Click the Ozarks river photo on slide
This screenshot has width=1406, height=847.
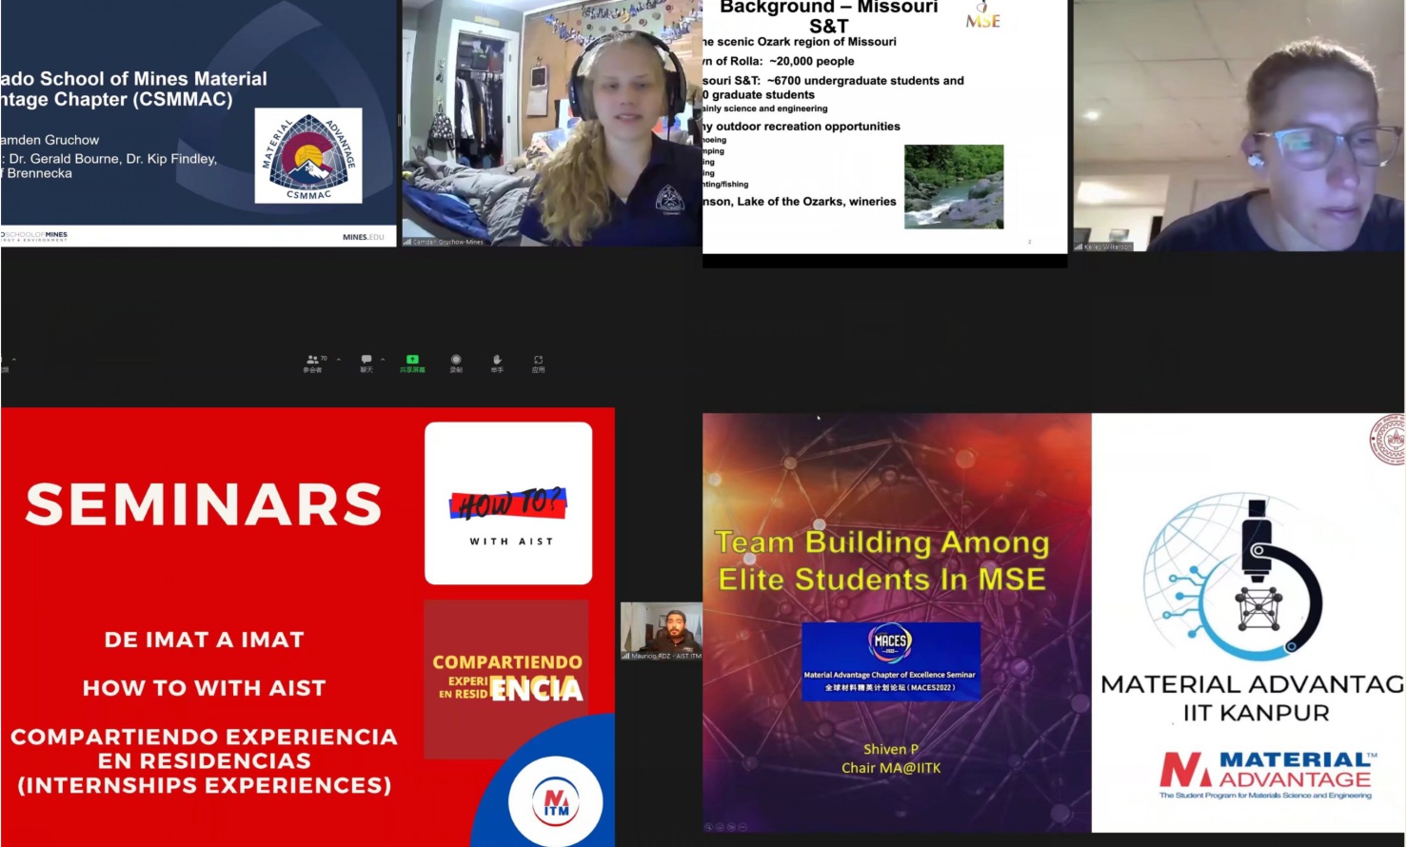click(954, 187)
